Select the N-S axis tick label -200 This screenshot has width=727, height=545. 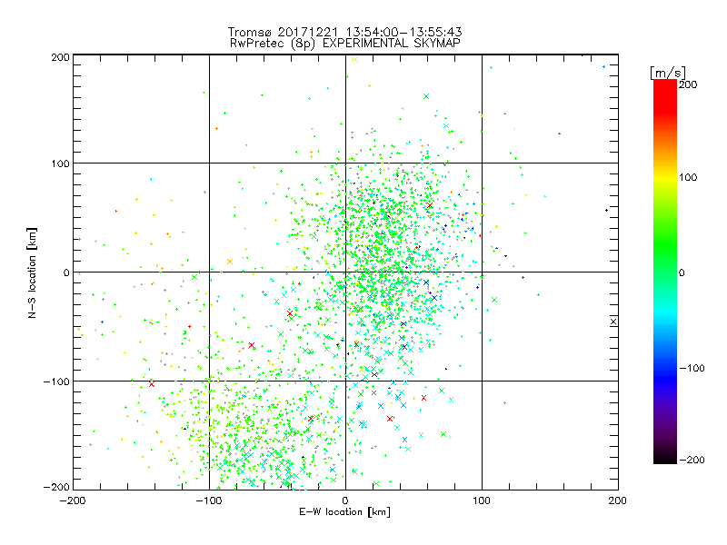click(x=56, y=488)
